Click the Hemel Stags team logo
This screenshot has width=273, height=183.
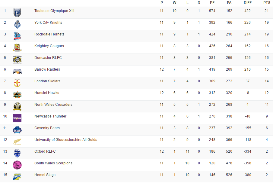pos(17,177)
